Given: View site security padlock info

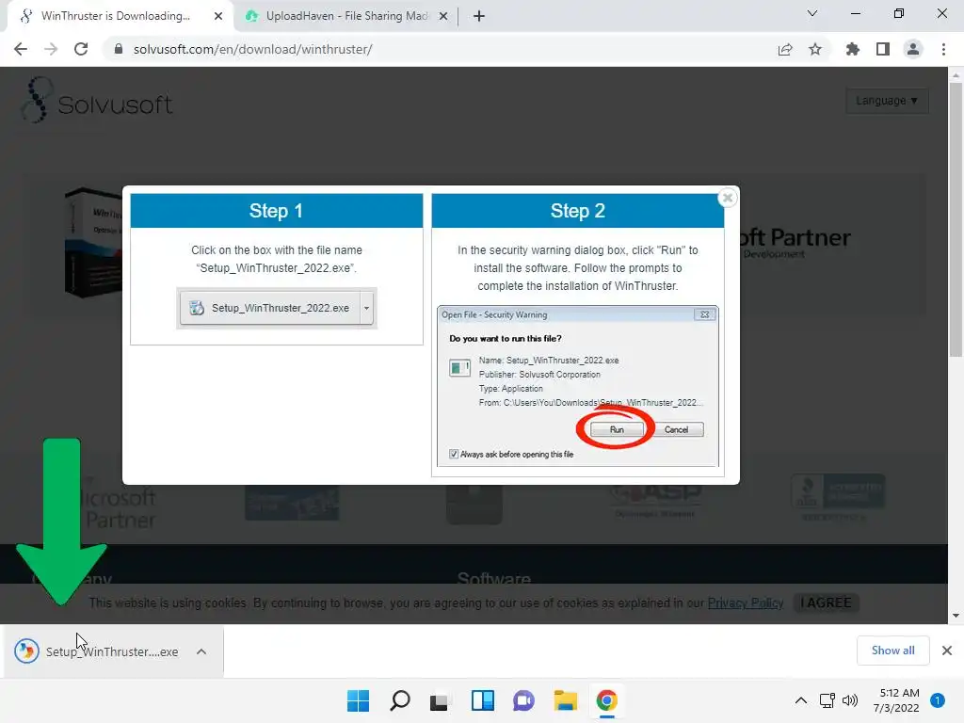Looking at the screenshot, I should tap(119, 49).
